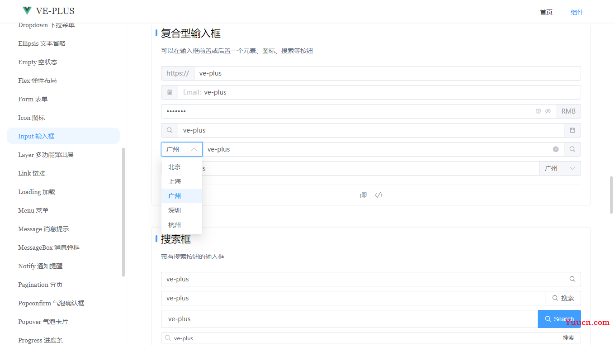Focus input between search and save icons

coord(371,130)
